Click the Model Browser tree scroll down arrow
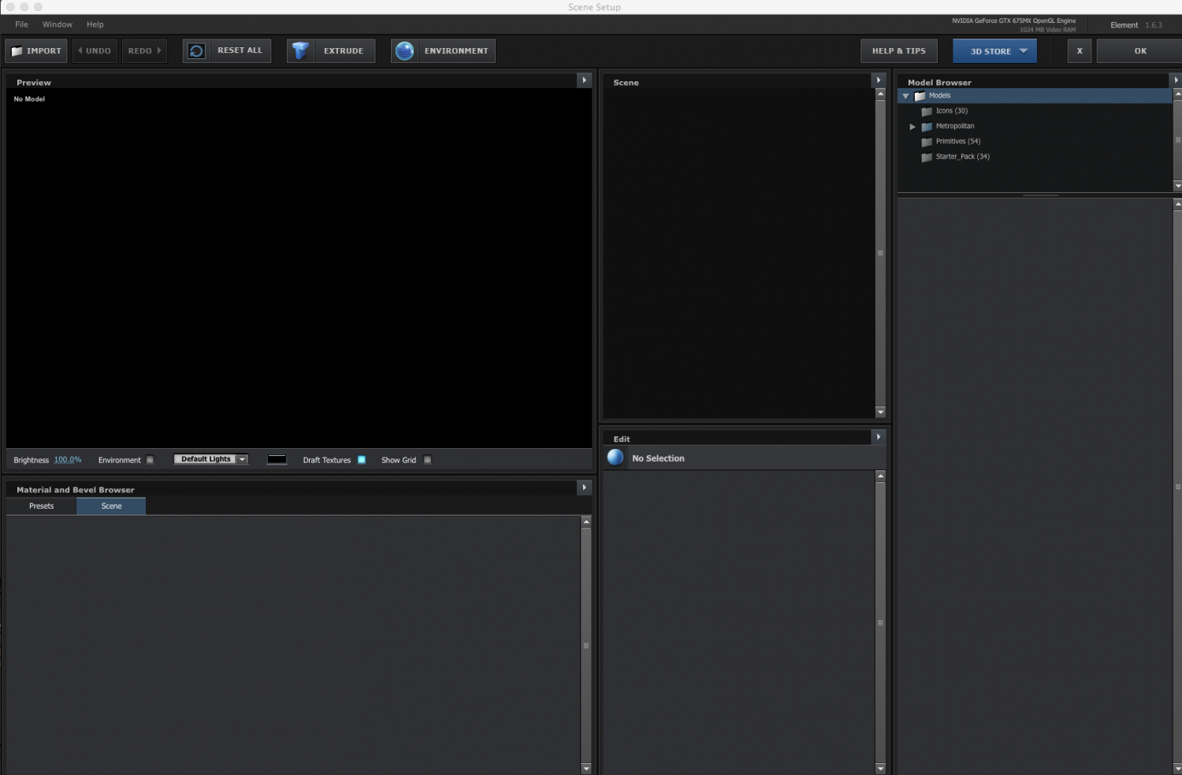The image size is (1182, 775). [x=1177, y=186]
